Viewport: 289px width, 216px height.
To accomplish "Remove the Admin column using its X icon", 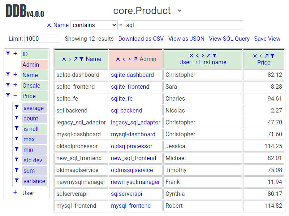I will tap(118, 59).
